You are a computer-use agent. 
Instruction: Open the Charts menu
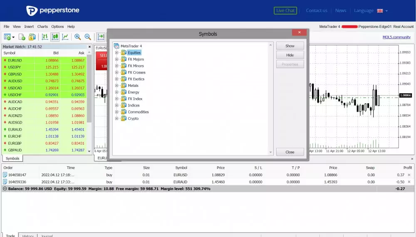(42, 27)
